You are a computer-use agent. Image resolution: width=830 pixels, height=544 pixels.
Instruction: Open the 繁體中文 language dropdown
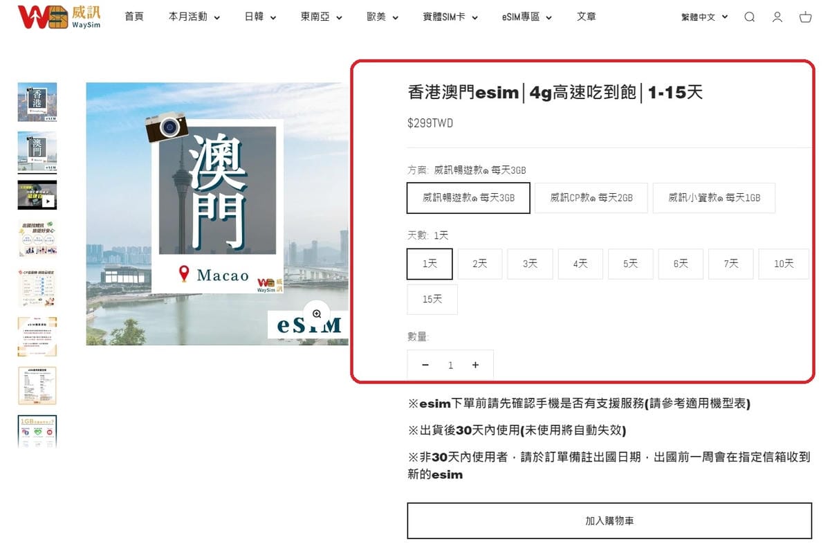point(703,17)
